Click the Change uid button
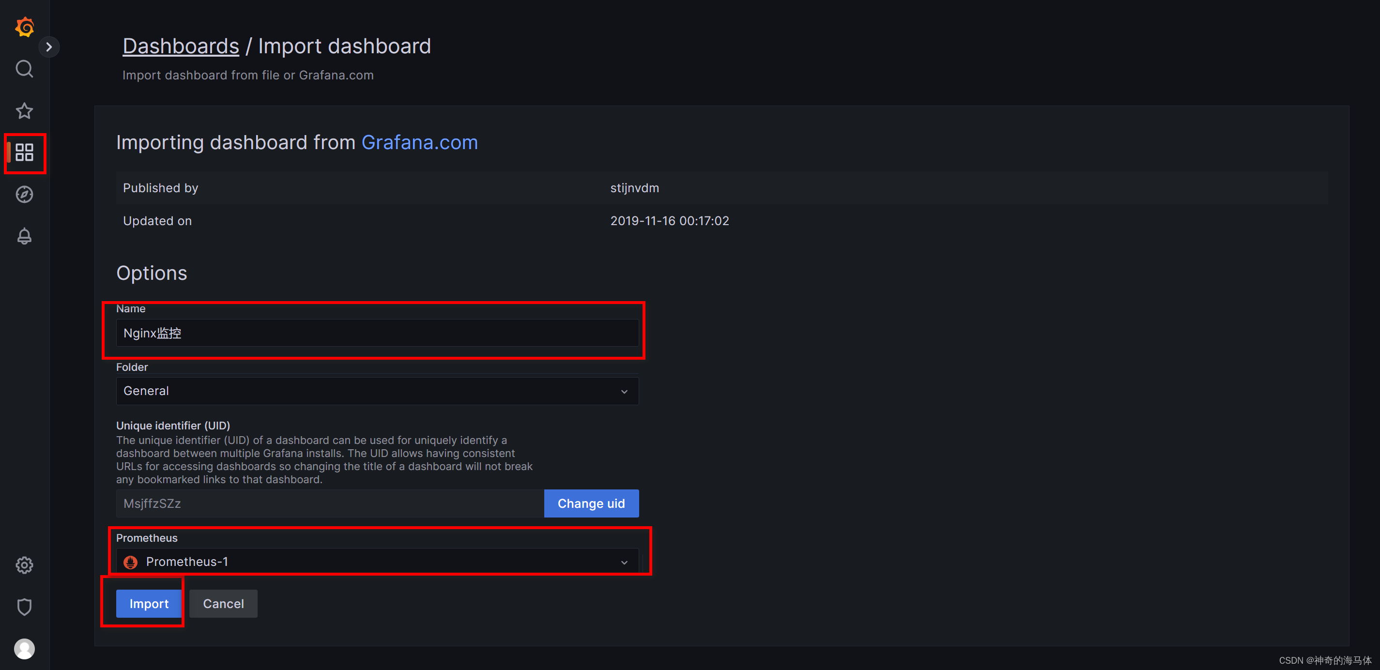Image resolution: width=1380 pixels, height=670 pixels. [591, 503]
